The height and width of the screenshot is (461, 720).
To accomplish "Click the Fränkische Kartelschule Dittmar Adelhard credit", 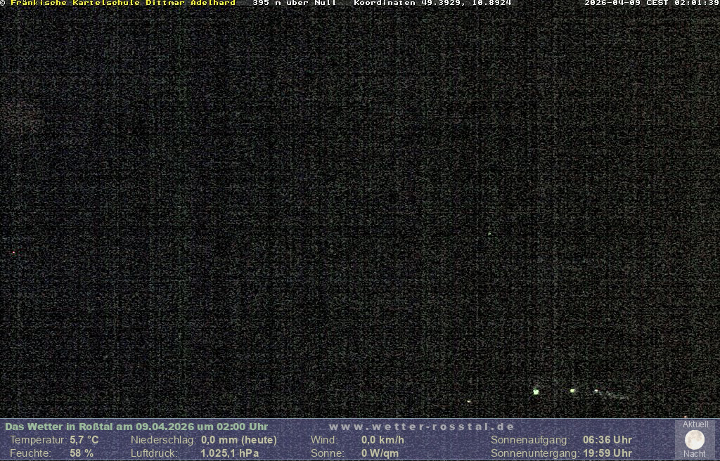I will (x=122, y=3).
